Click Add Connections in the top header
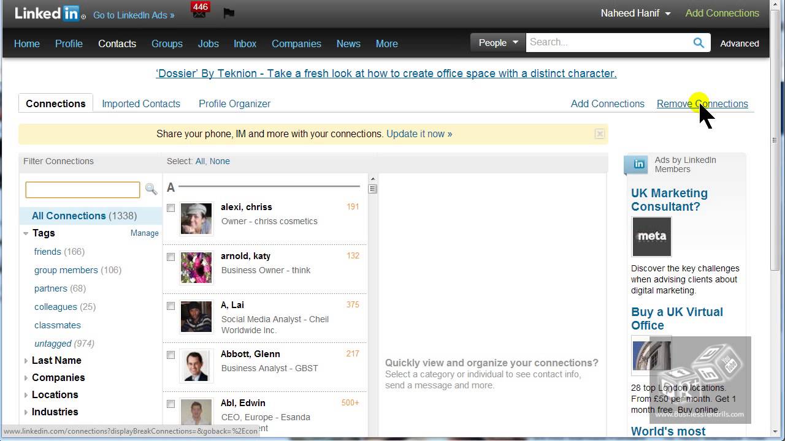This screenshot has height=441, width=785. click(722, 13)
